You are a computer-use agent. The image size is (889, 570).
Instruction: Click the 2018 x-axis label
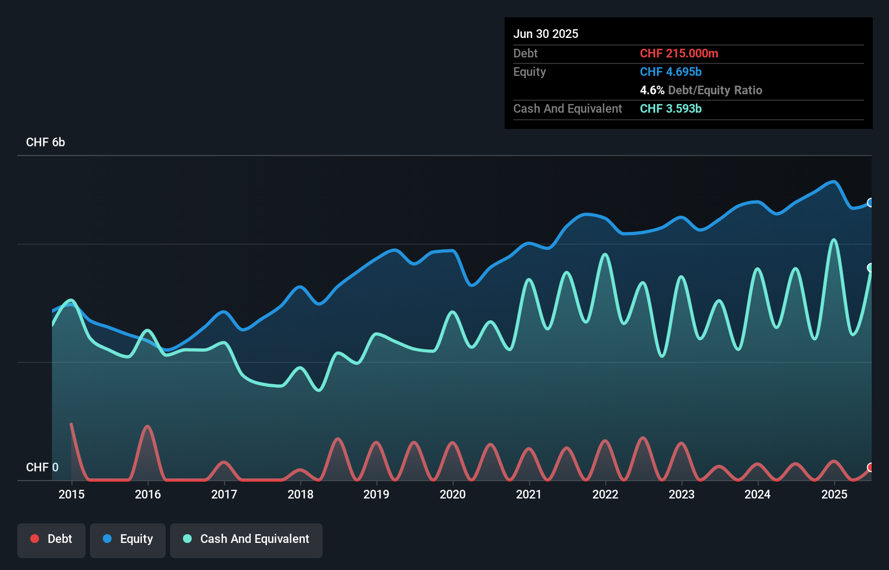[300, 494]
